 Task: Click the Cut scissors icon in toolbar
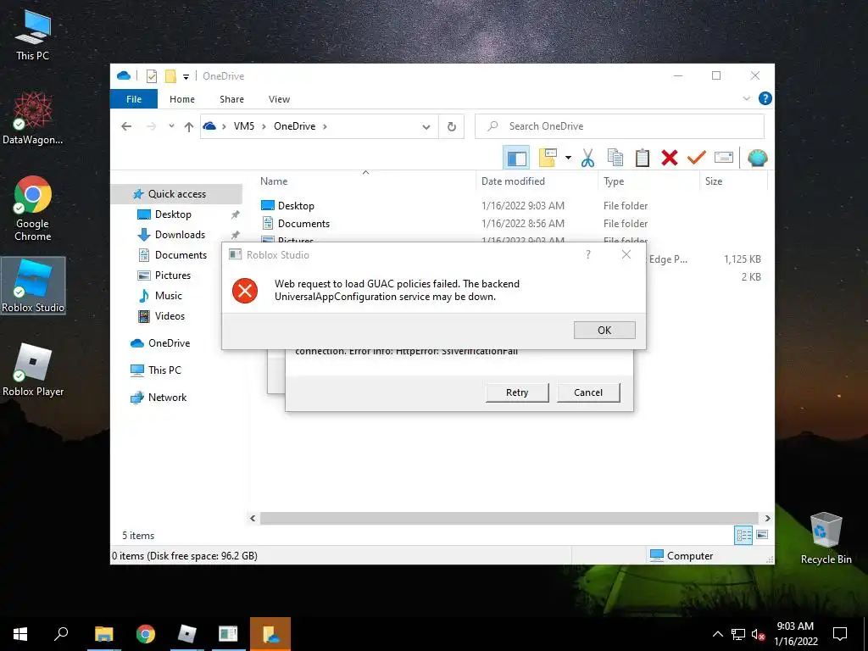(587, 159)
